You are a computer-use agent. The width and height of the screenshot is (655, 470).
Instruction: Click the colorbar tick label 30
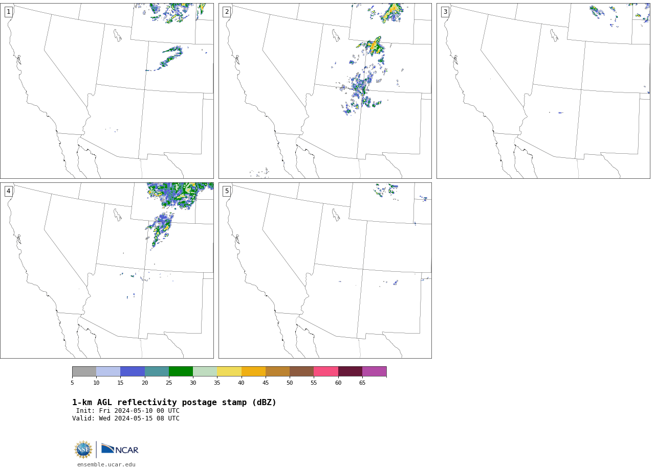click(x=193, y=383)
